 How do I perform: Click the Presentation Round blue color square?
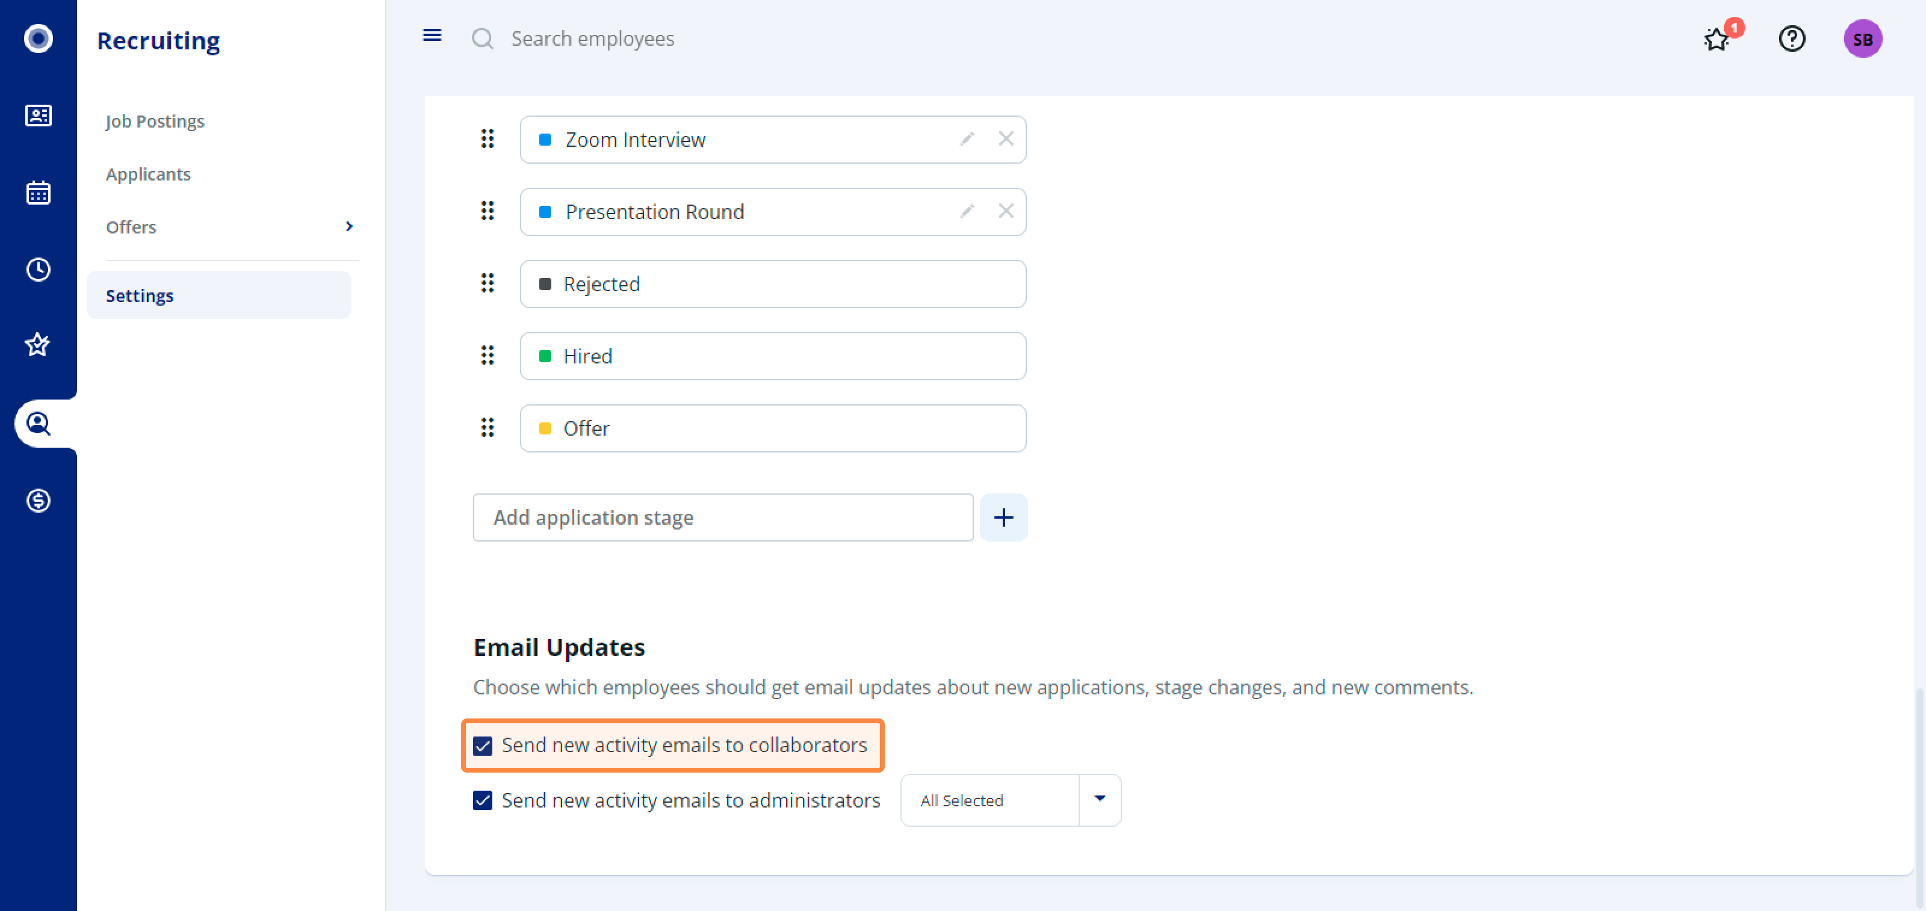[545, 212]
